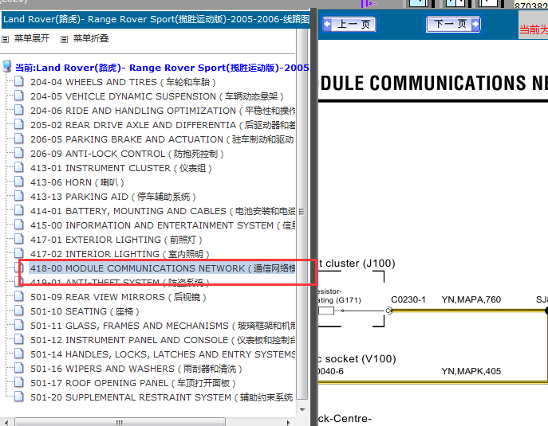The height and width of the screenshot is (426, 548).
Task: Click page icon beside 501-11 GLASS, FRAMES
Action: (19, 325)
